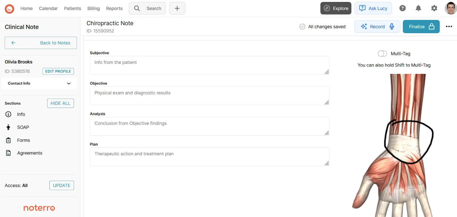This screenshot has width=457, height=217.
Task: Click the patient ID 5380516 text
Action: coord(17,71)
